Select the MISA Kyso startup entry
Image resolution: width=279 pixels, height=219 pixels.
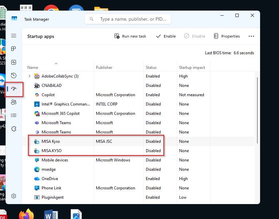51,141
